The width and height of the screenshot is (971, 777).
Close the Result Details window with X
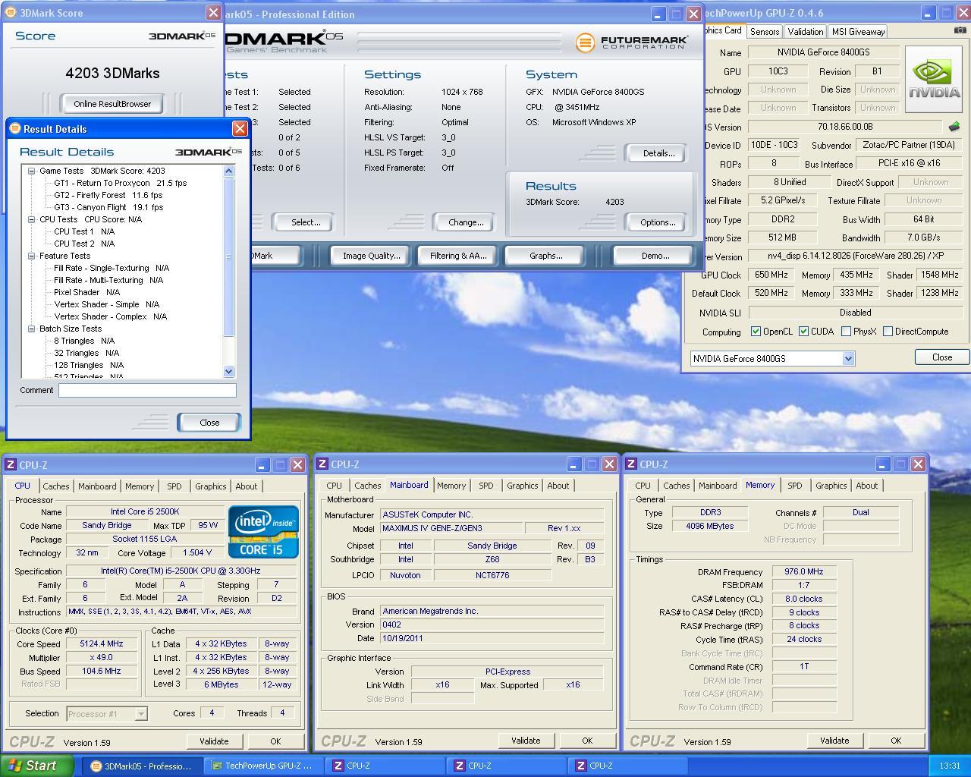(240, 129)
